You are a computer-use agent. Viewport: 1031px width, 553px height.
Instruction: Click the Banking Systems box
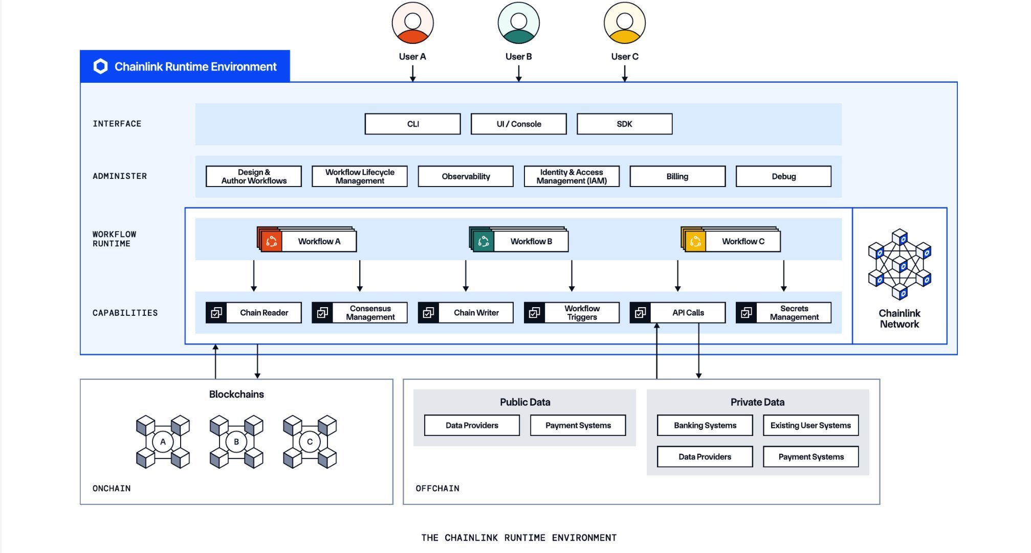705,425
